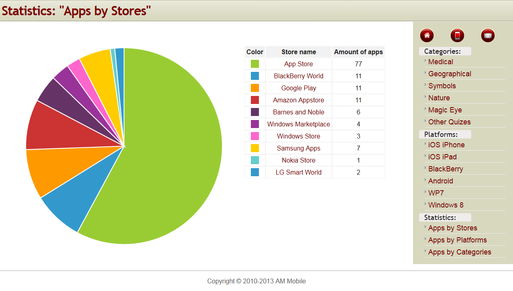
Task: Click Windows Marketplace store name
Action: pos(299,124)
